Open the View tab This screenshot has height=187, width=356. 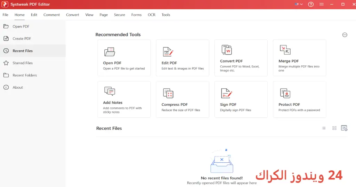tap(89, 15)
